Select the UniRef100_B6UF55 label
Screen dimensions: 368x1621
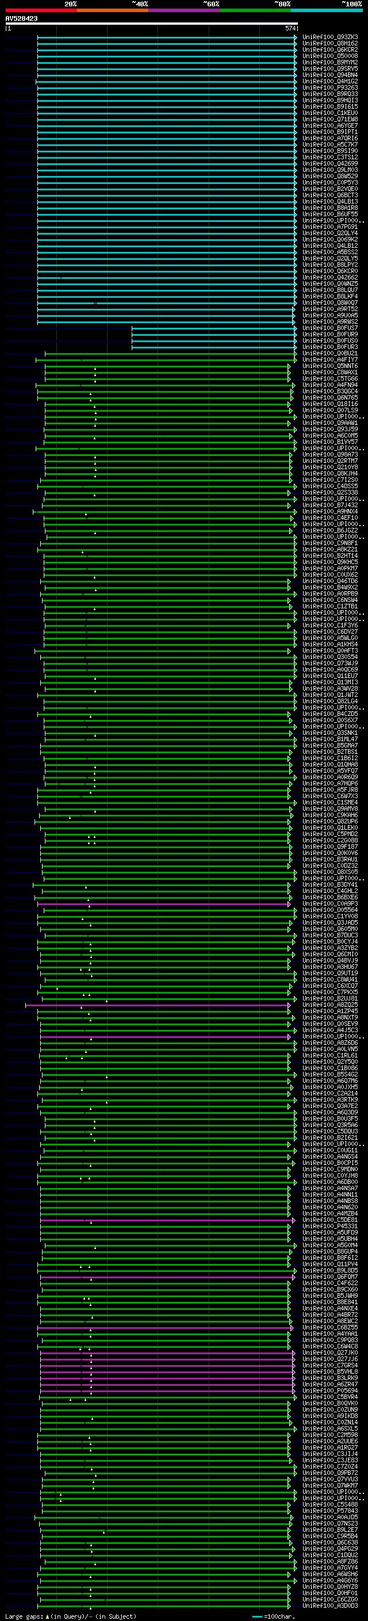pyautogui.click(x=330, y=214)
